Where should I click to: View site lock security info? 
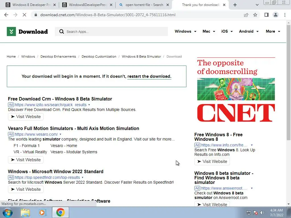(x=36, y=15)
